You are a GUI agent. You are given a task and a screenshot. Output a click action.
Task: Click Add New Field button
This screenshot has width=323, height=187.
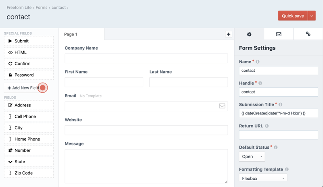pyautogui.click(x=23, y=88)
